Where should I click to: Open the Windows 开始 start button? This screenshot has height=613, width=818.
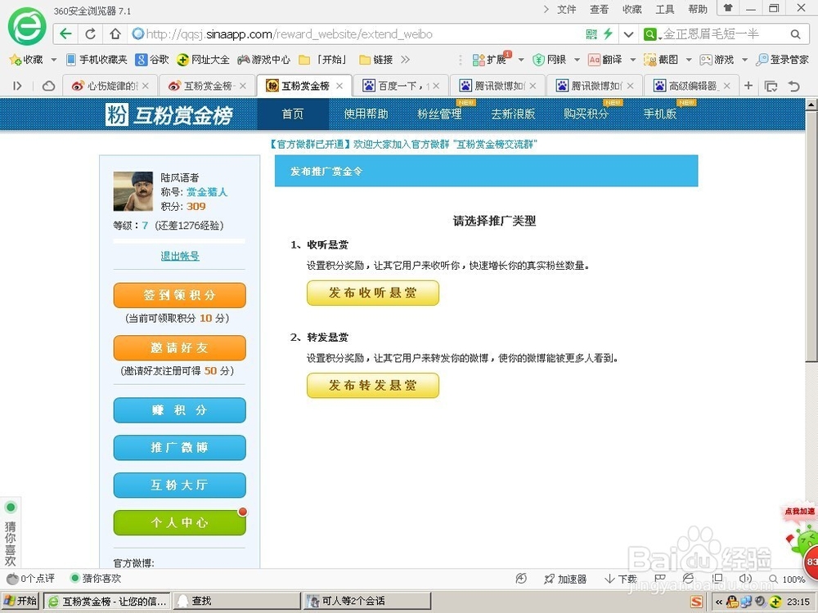tap(21, 601)
